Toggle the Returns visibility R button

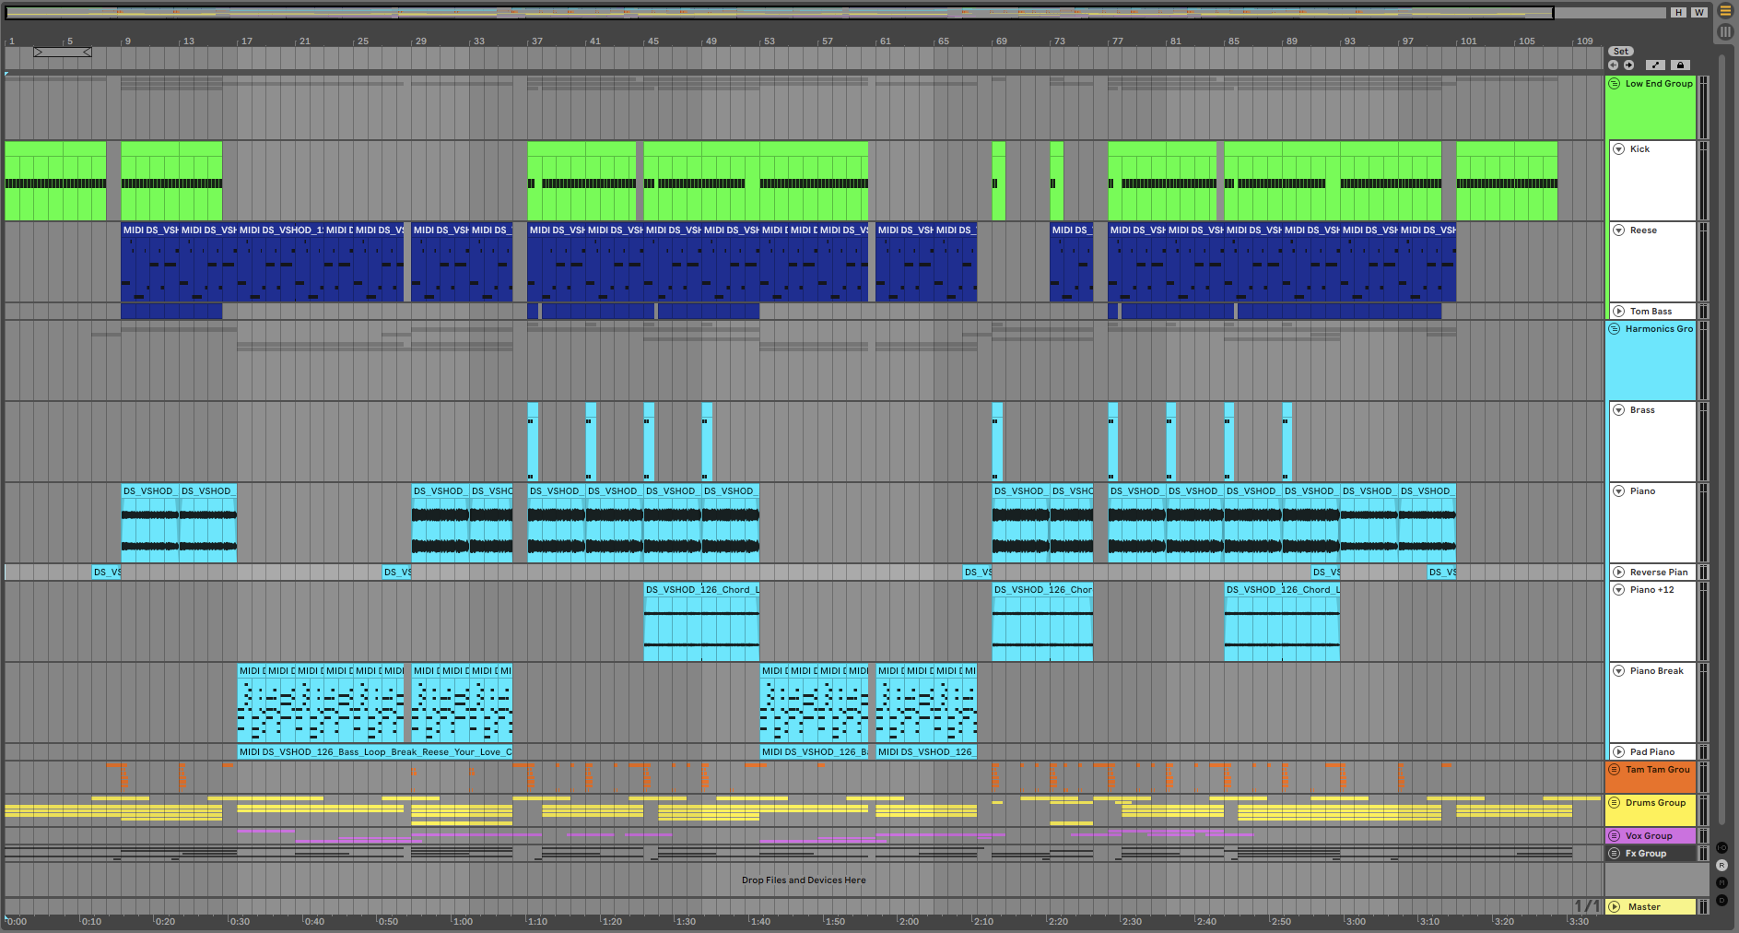[x=1721, y=866]
